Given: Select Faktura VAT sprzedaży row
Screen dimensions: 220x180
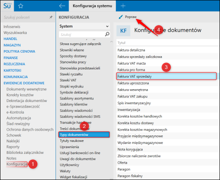Looking at the screenshot, I should [x=166, y=76].
